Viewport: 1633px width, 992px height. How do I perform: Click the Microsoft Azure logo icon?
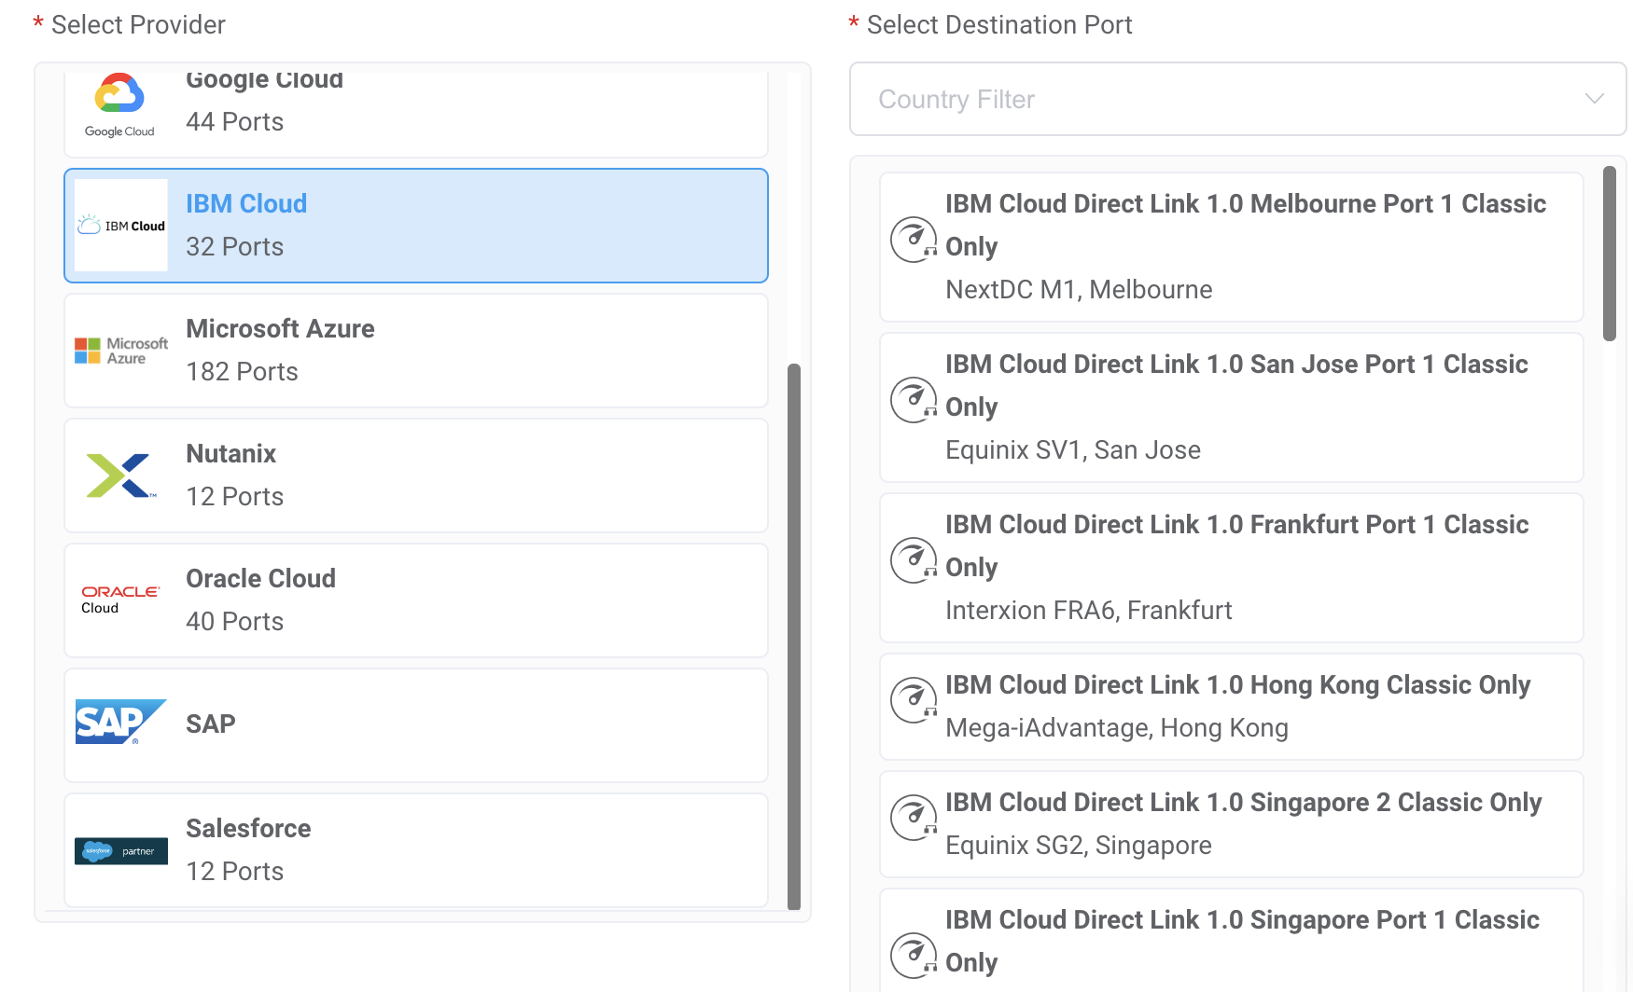121,351
